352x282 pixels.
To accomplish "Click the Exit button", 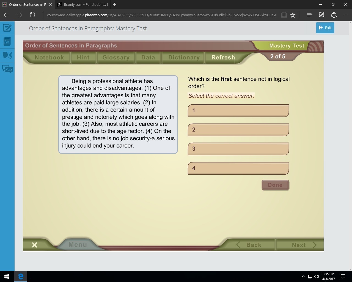I will point(325,28).
